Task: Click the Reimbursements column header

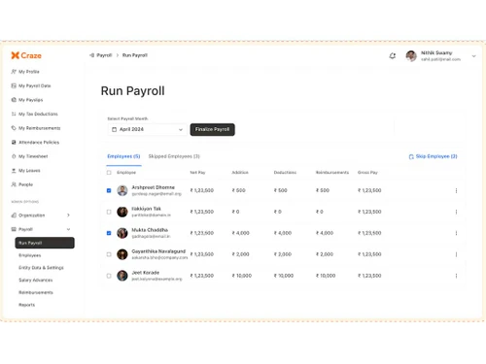Action: (332, 173)
